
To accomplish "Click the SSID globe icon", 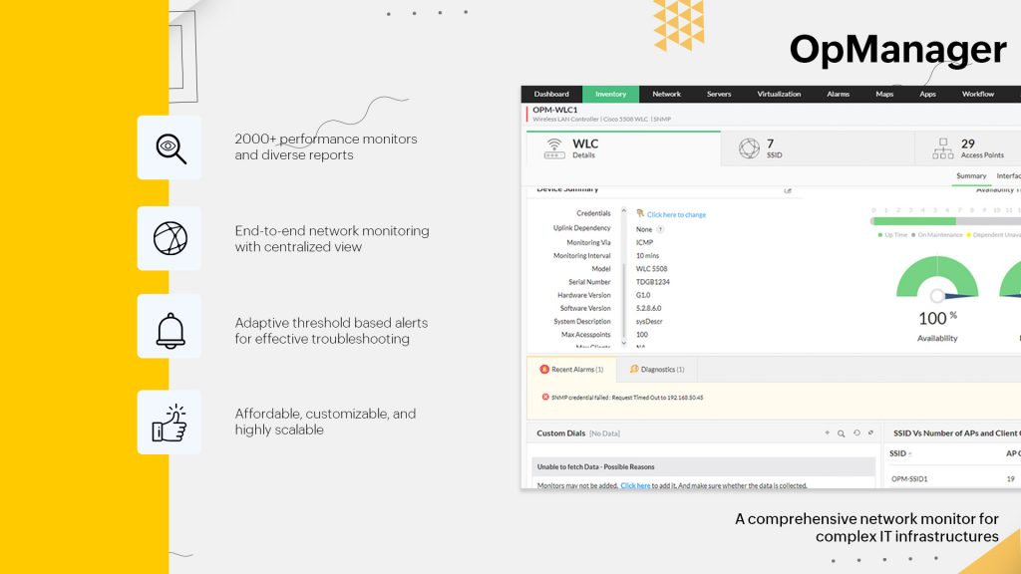I will coord(749,148).
